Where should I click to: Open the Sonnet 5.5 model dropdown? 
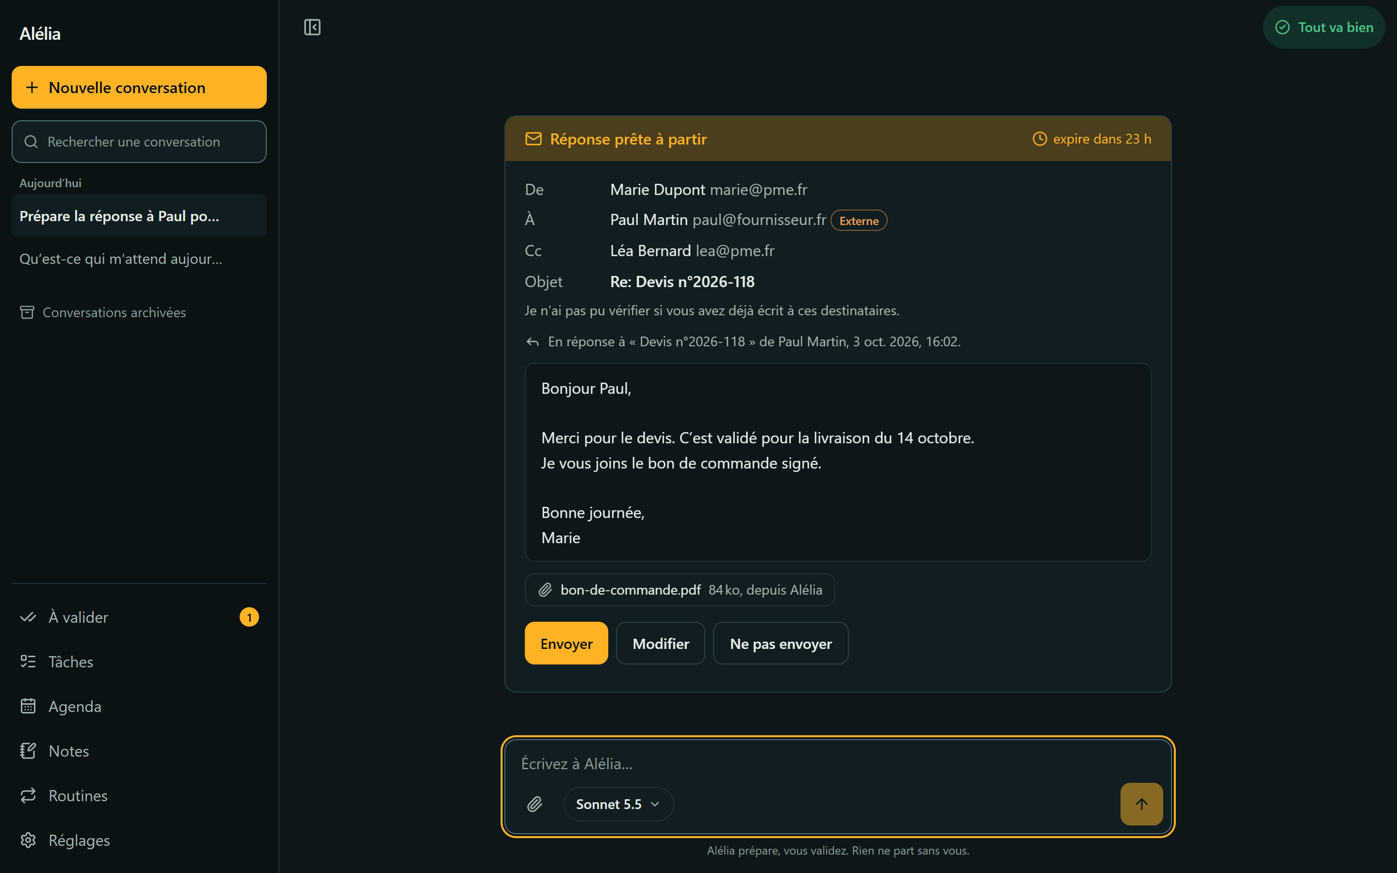(618, 804)
